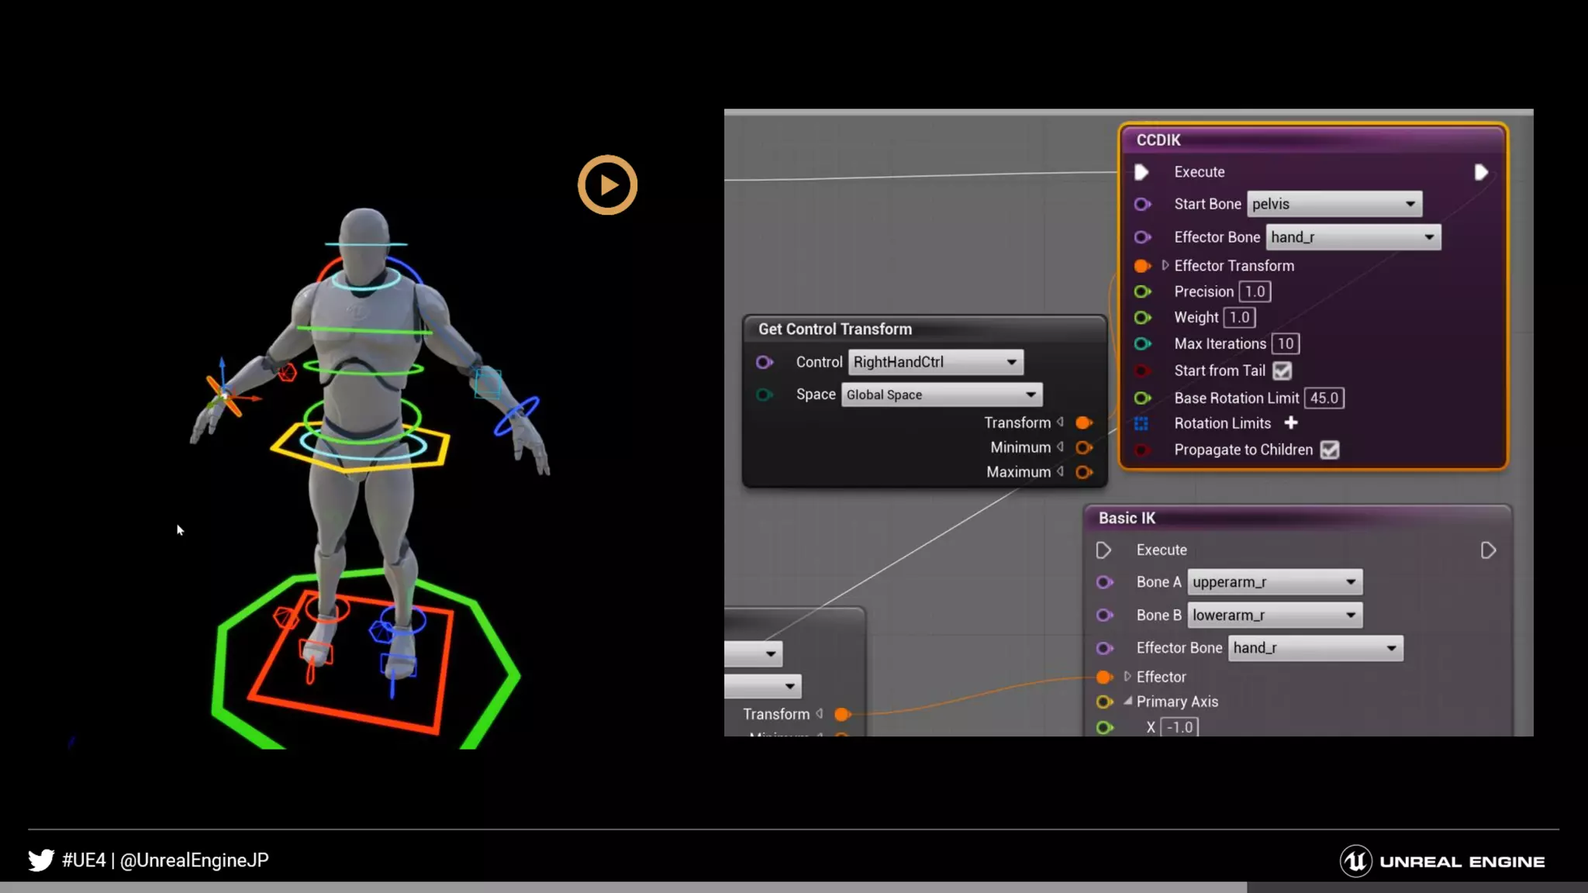Expand the Effector Transform pin triangle
This screenshot has height=893, width=1588.
click(1165, 266)
